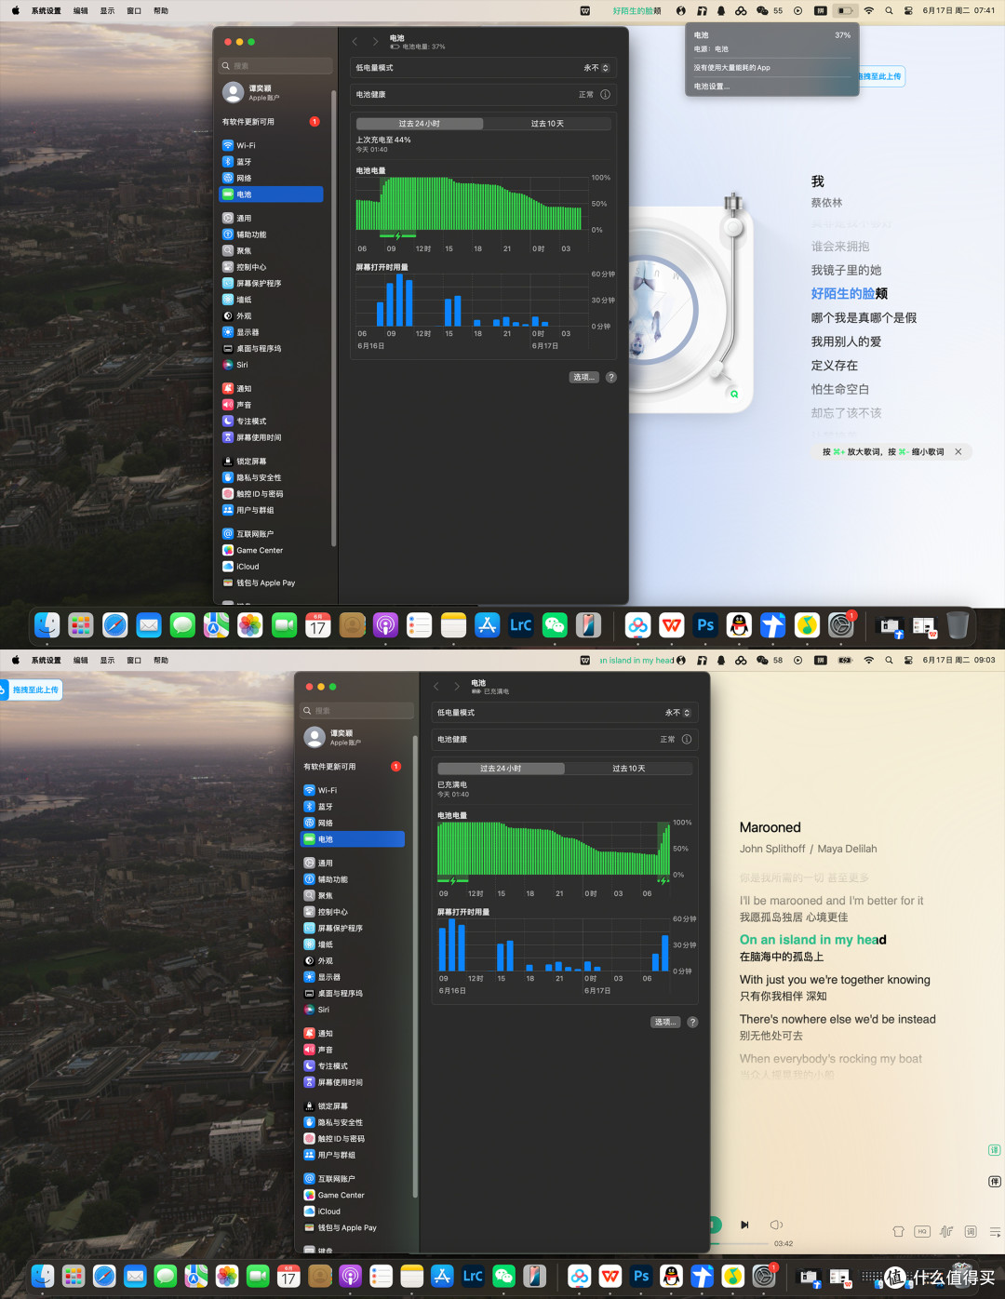Open 有软件更新可用 in the 37% settings window
Viewport: 1005px width, 1299px height.
tap(271, 122)
